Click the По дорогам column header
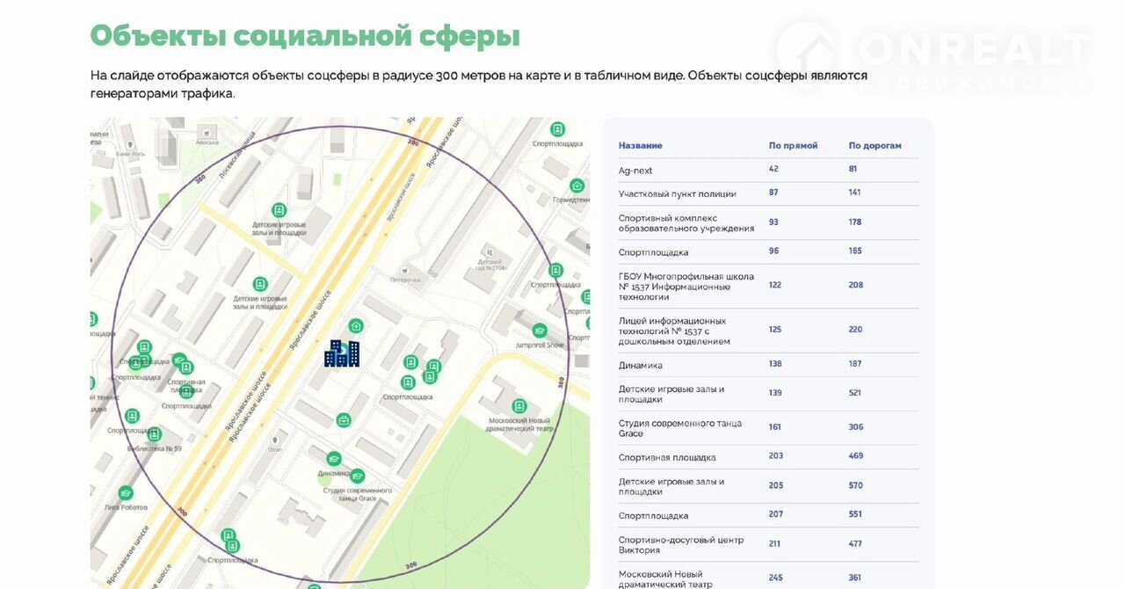This screenshot has height=589, width=1125. (x=875, y=146)
